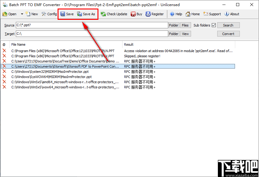This screenshot has height=177, width=259.
Task: Click the New toolbar icon
Action: coord(32,14)
